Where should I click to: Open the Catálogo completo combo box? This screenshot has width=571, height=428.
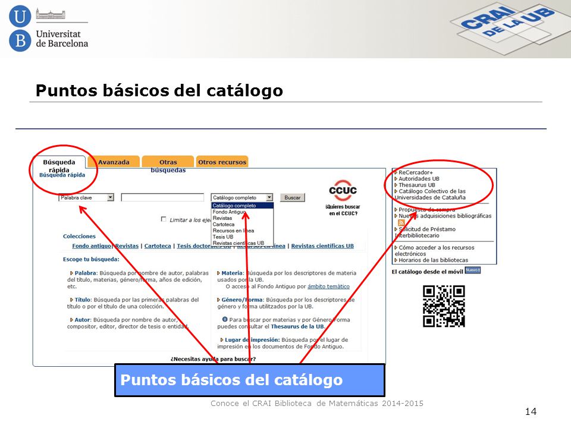tap(242, 197)
